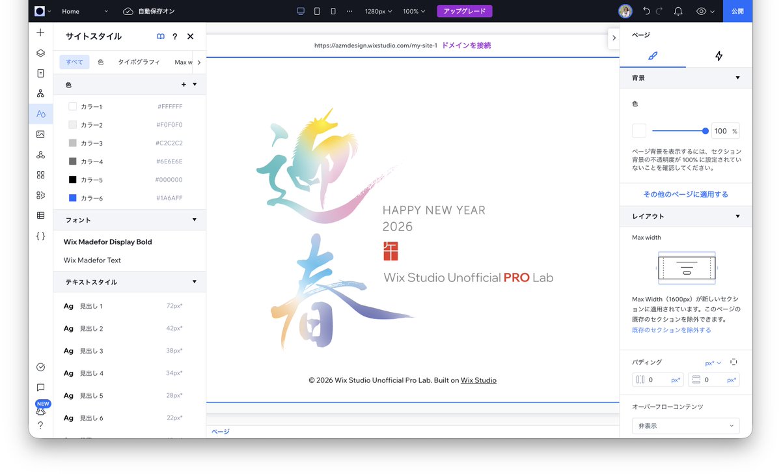The image size is (781, 476).
Task: Open the overflow content 非表示 dropdown
Action: tap(686, 426)
